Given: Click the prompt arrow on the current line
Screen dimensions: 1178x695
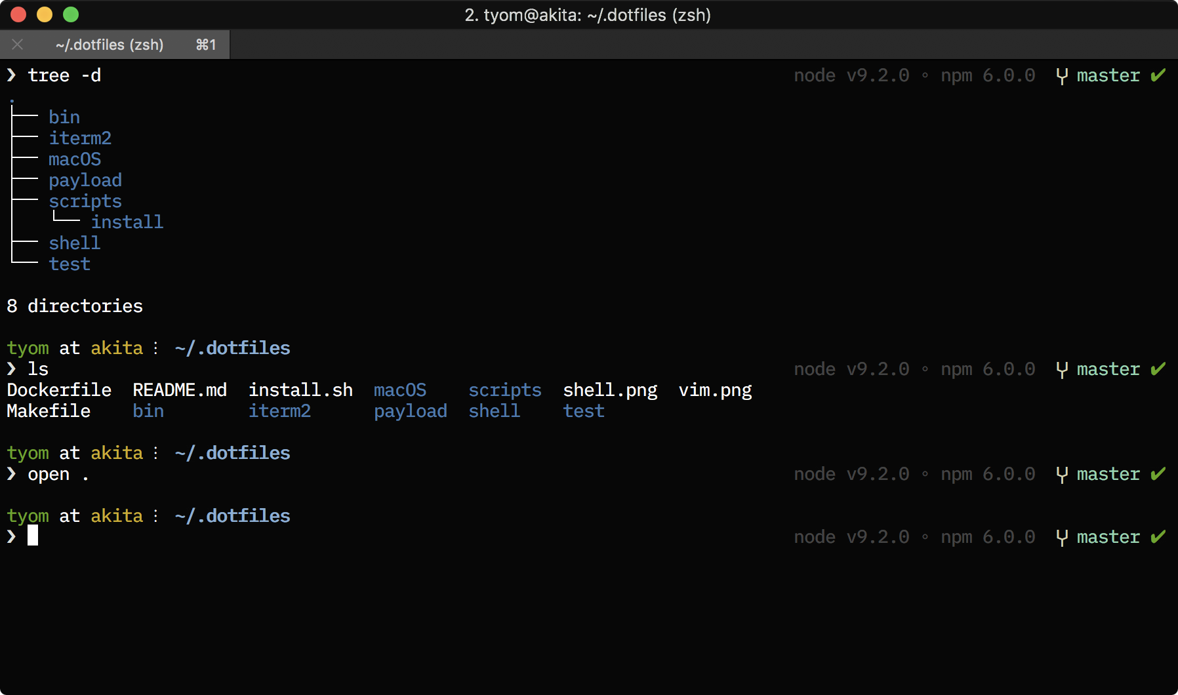Looking at the screenshot, I should (11, 536).
